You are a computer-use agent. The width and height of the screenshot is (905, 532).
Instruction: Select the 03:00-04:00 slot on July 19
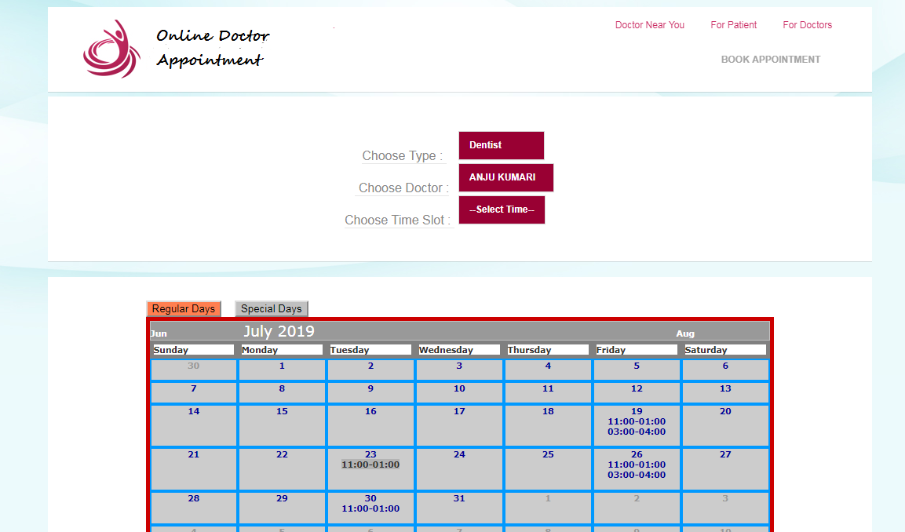(x=637, y=432)
